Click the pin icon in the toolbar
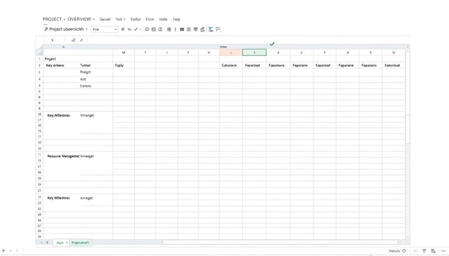This screenshot has width=449, height=256. (123, 29)
